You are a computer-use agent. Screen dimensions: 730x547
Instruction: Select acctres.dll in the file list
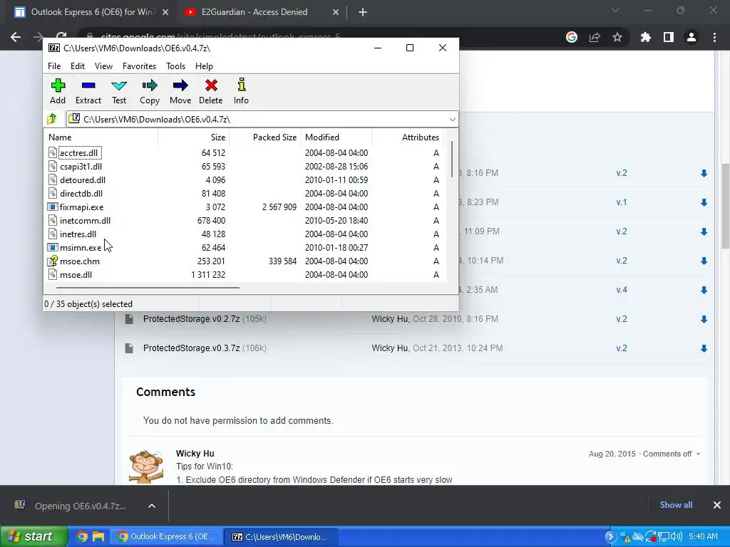point(80,153)
